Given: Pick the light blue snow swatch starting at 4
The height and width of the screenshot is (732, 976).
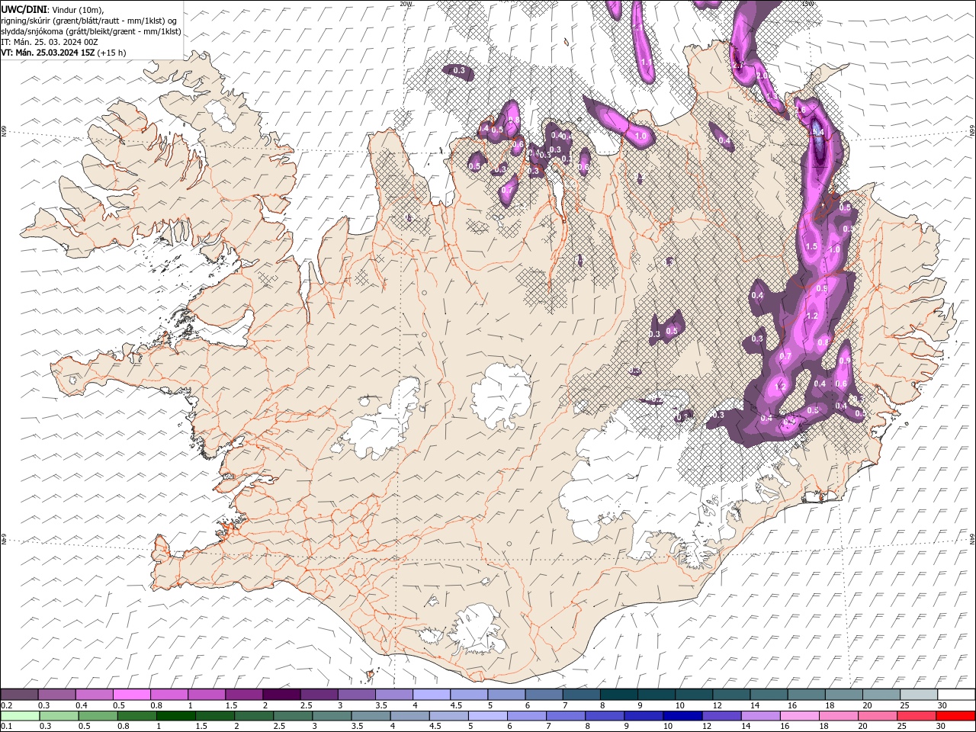Looking at the screenshot, I should [431, 695].
